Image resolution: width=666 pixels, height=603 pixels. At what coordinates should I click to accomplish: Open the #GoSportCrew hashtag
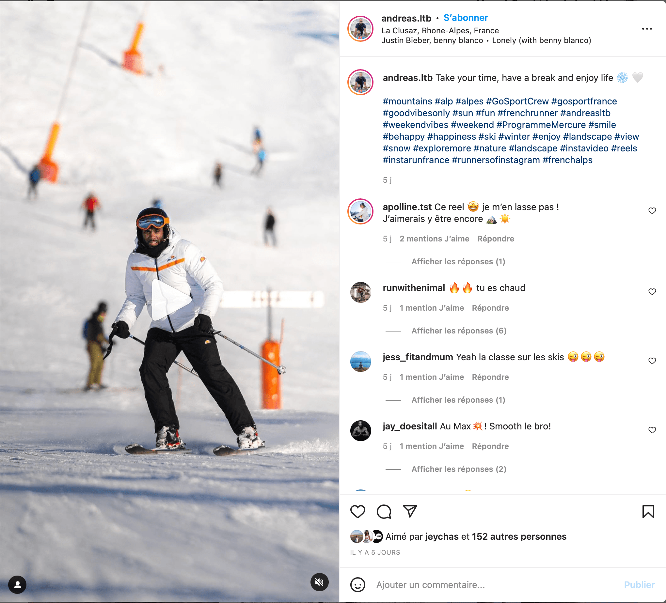pyautogui.click(x=517, y=101)
